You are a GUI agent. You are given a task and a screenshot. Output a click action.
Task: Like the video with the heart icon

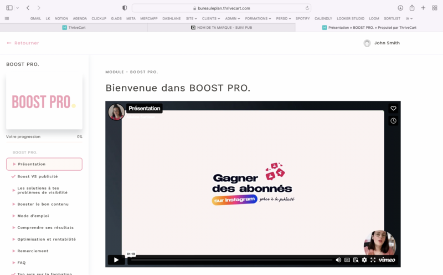coord(393,108)
